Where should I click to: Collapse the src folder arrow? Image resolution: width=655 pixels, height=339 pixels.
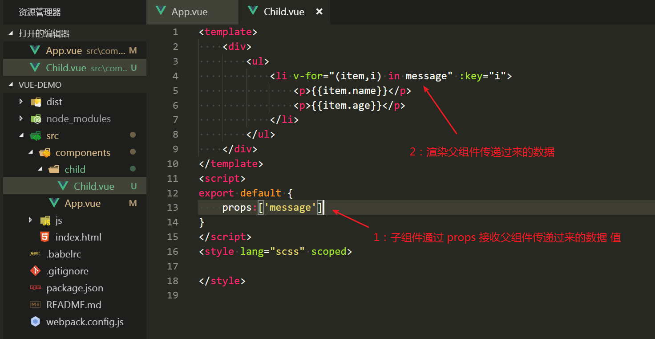[x=21, y=135]
